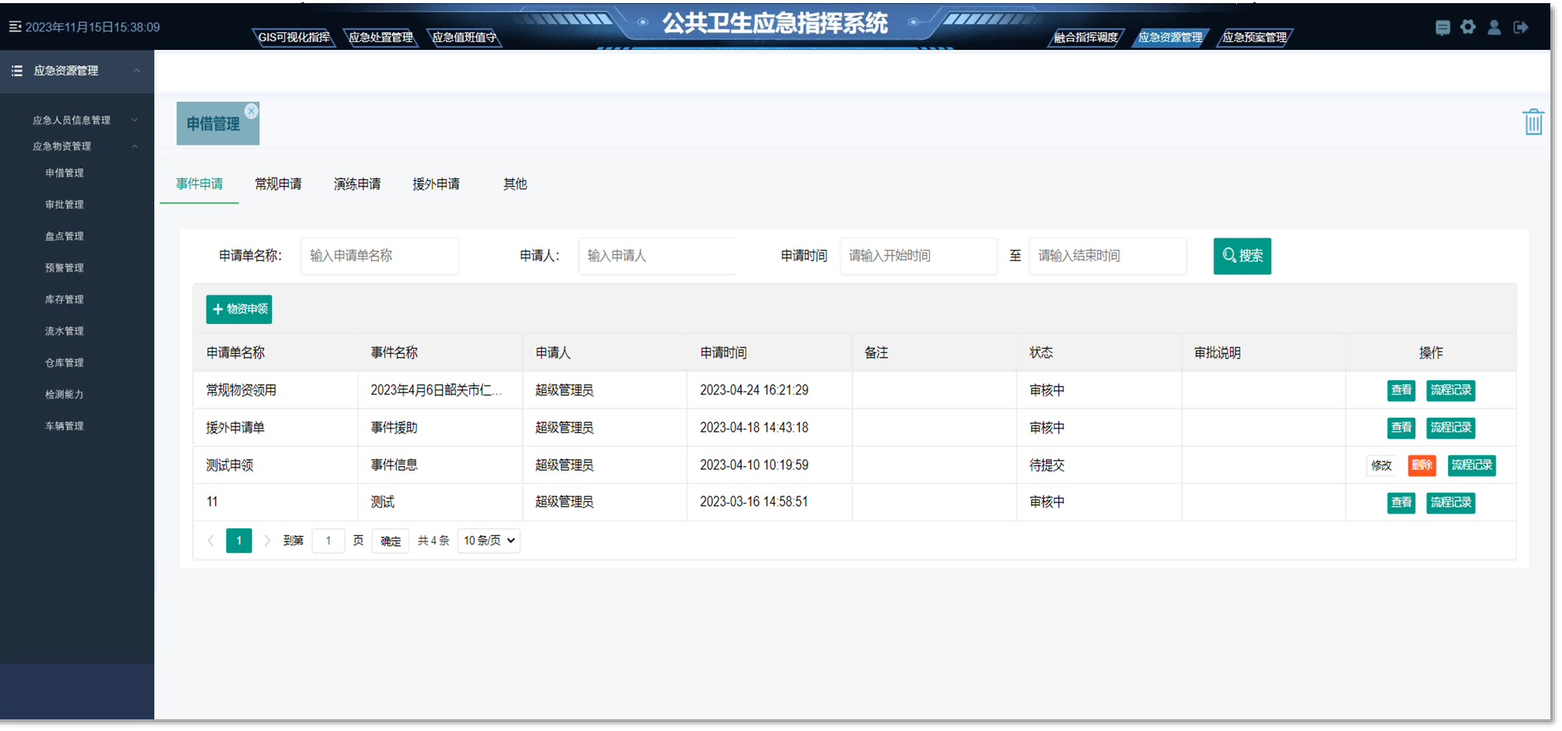The height and width of the screenshot is (731, 1562).
Task: Open 应急资源管理 top navigation tab
Action: click(1170, 37)
